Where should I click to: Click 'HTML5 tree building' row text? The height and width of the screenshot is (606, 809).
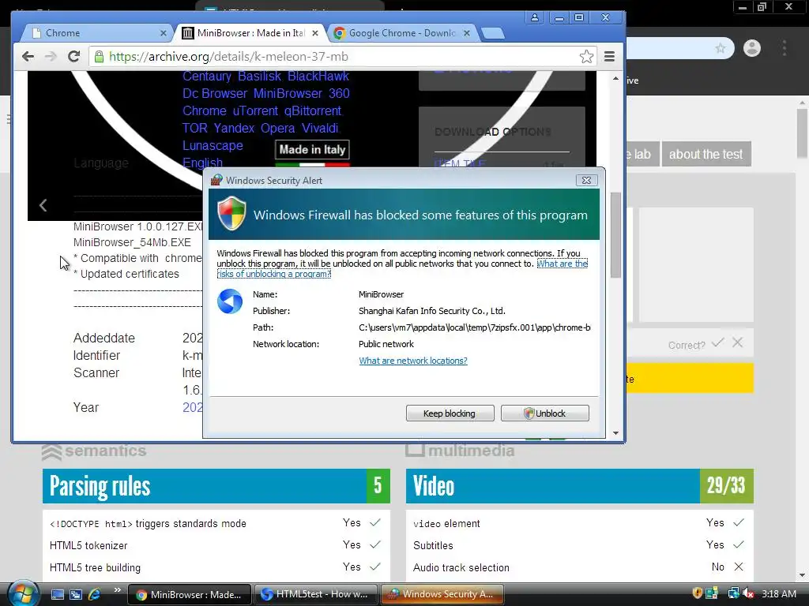click(95, 568)
